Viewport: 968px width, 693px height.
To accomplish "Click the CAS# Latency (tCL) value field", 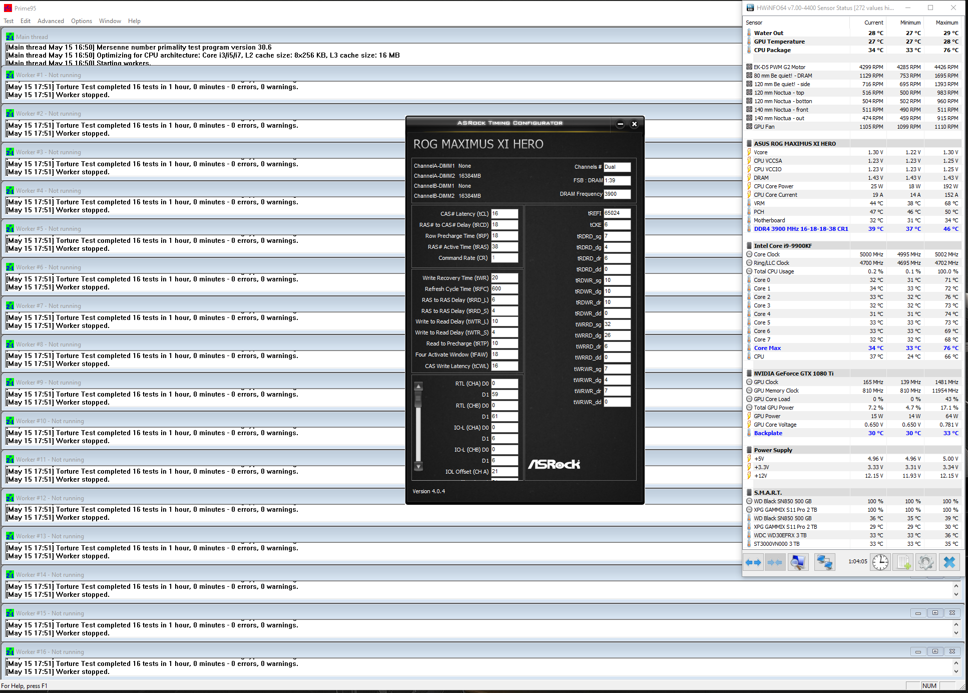I will pyautogui.click(x=504, y=214).
